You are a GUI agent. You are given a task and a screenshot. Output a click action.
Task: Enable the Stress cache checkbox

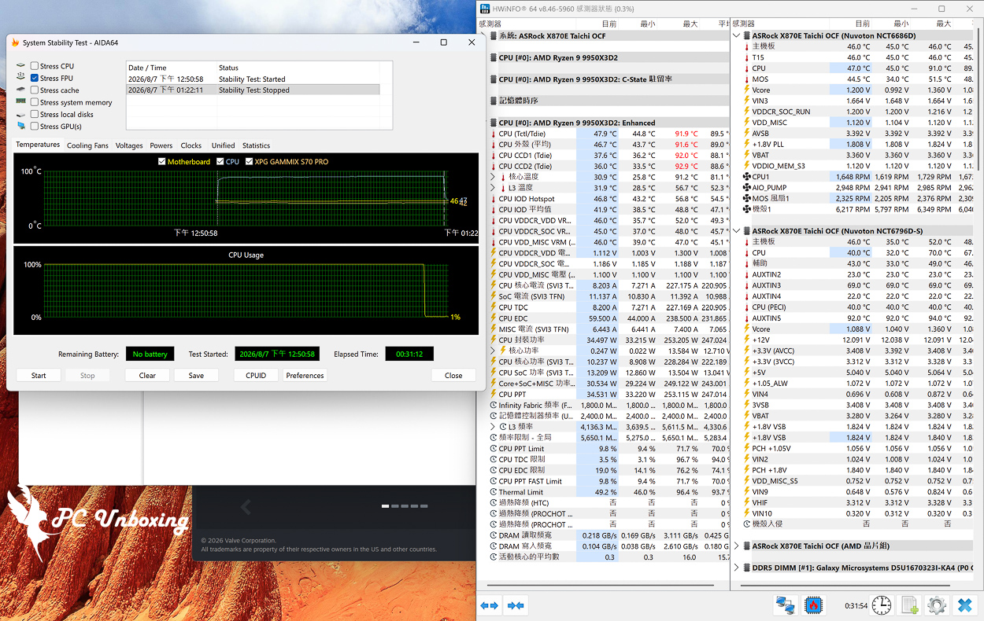click(x=35, y=90)
